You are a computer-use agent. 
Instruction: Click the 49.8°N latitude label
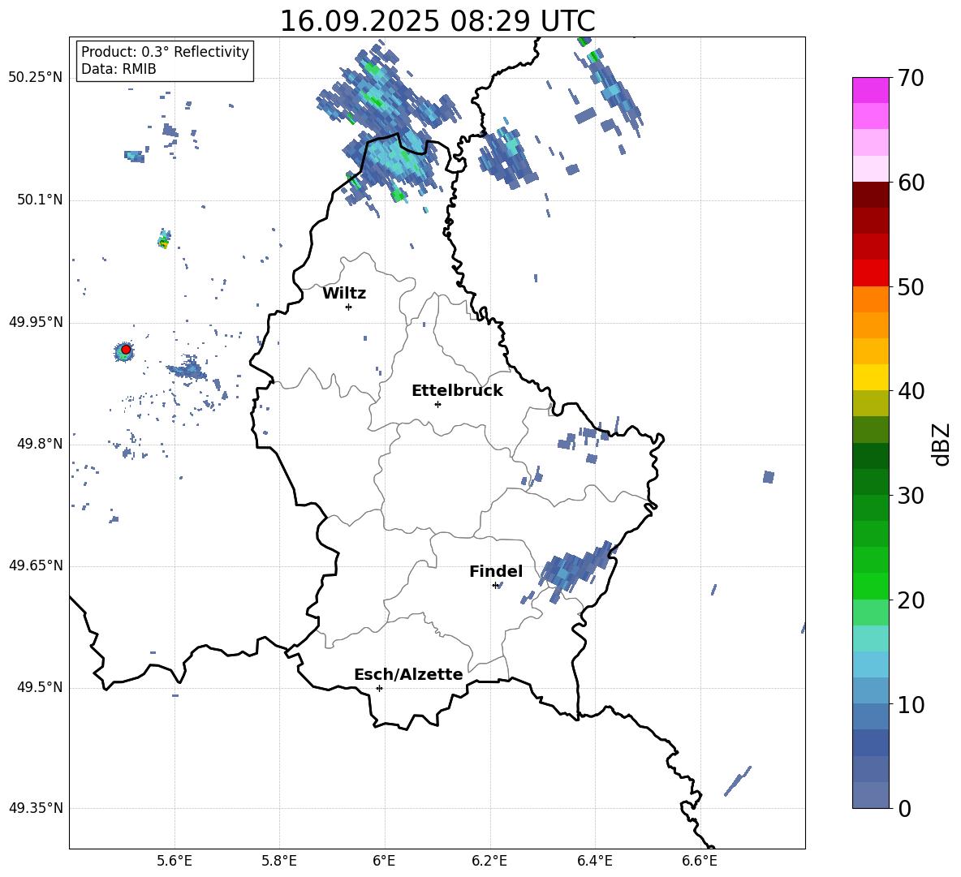40,444
